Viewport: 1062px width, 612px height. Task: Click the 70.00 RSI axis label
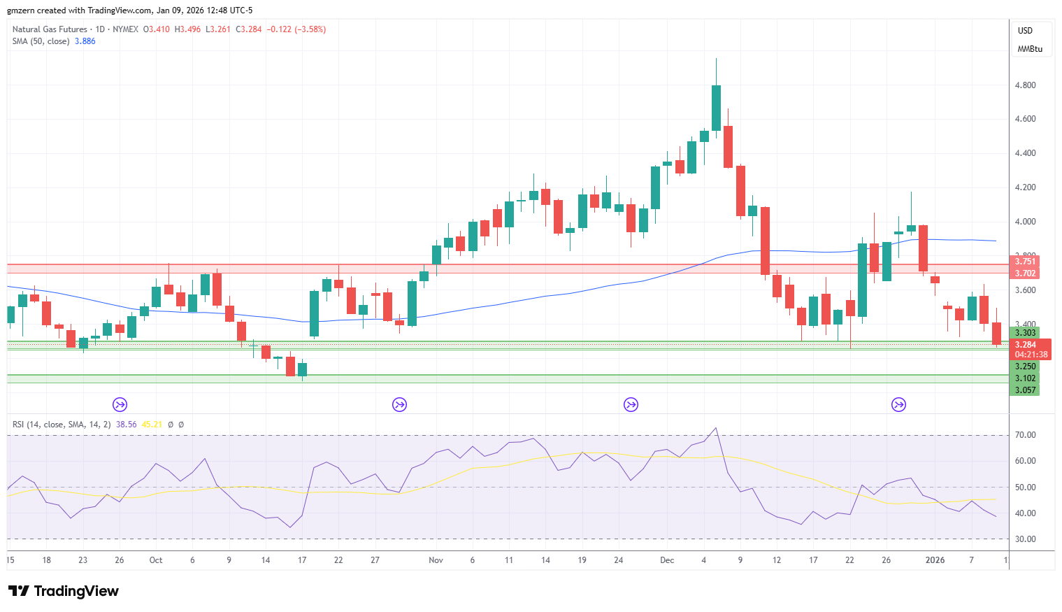(x=1025, y=435)
